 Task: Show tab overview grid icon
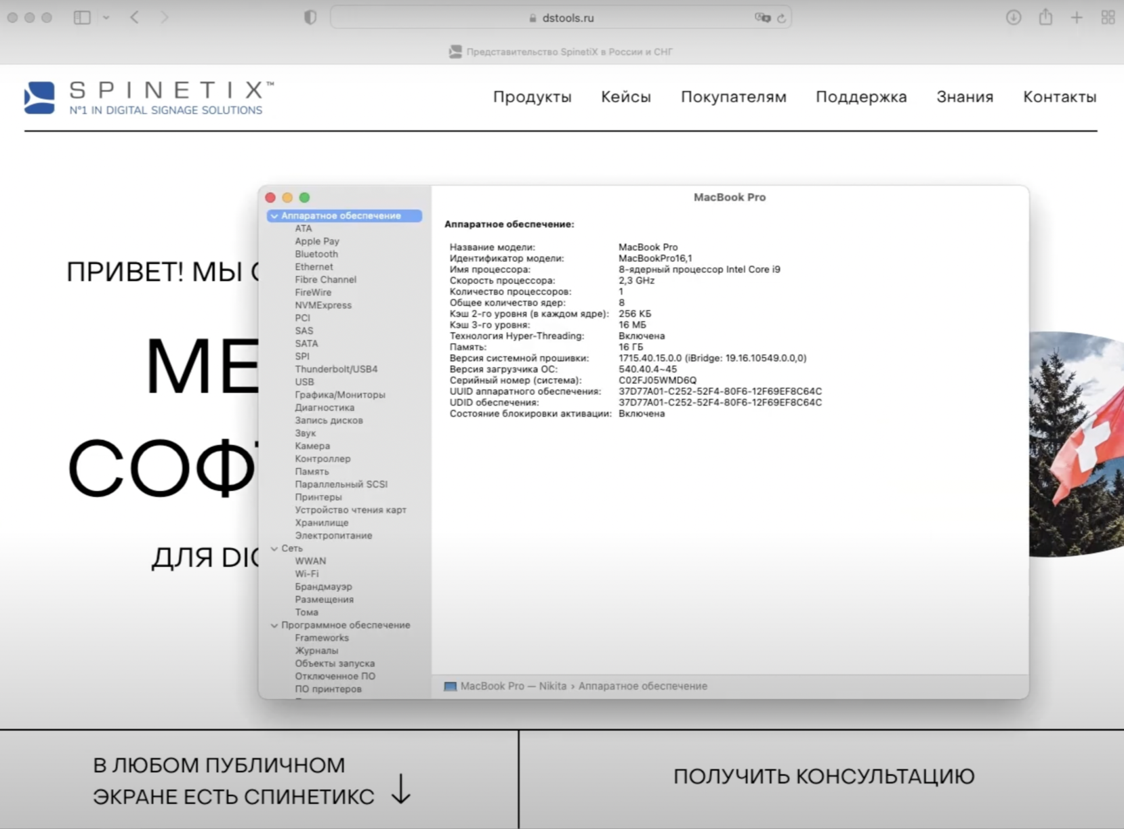[1108, 18]
